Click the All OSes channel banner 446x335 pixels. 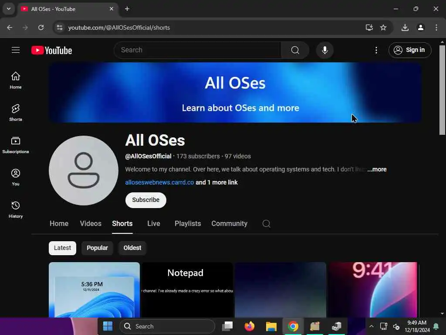click(235, 92)
